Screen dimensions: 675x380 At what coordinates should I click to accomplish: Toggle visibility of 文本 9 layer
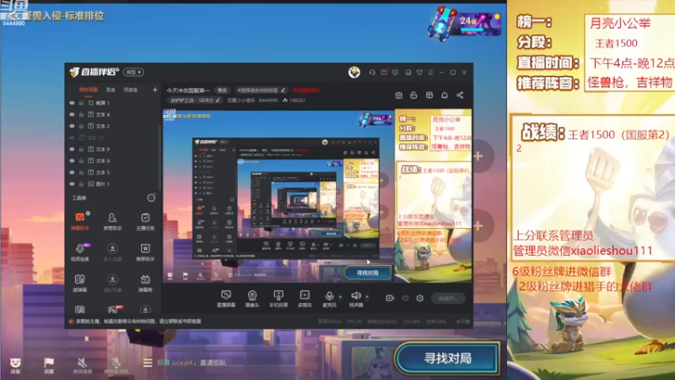click(72, 149)
